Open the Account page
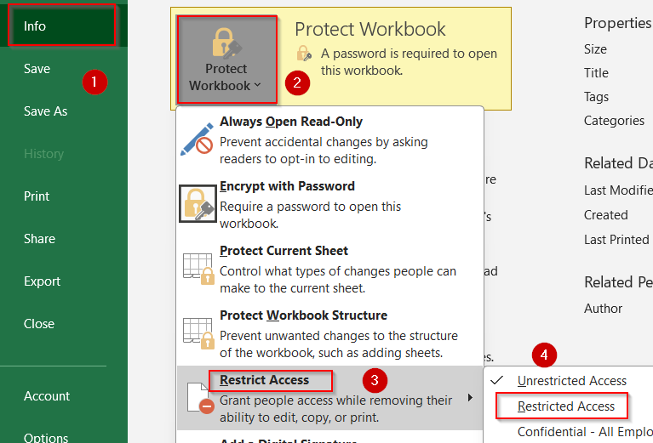 coord(46,396)
